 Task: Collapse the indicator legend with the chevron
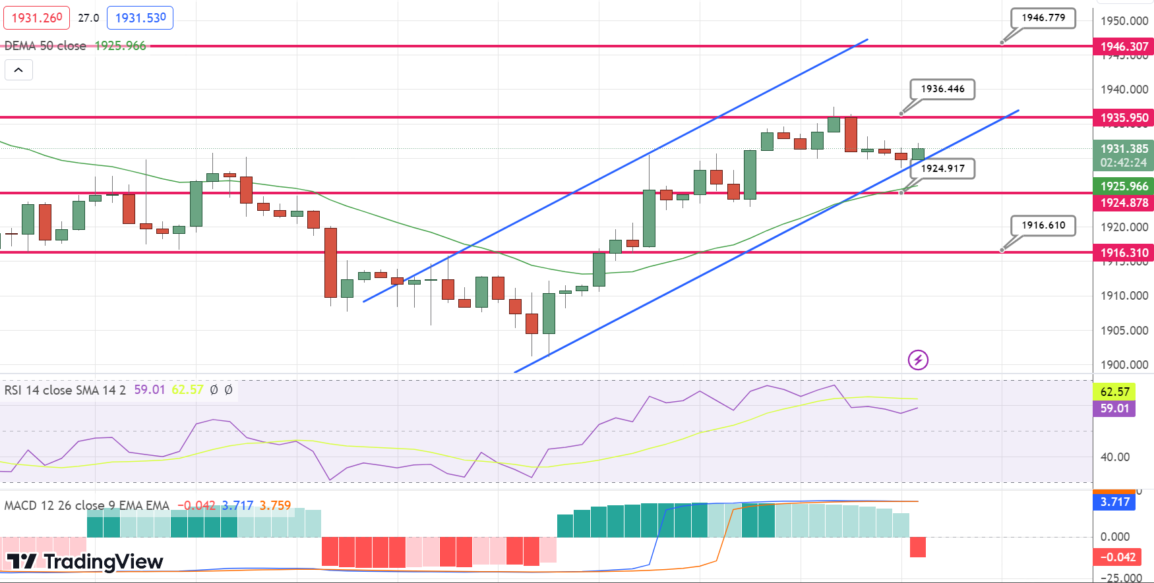coord(18,70)
